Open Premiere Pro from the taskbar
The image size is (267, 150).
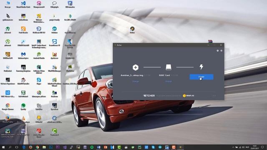58,147
